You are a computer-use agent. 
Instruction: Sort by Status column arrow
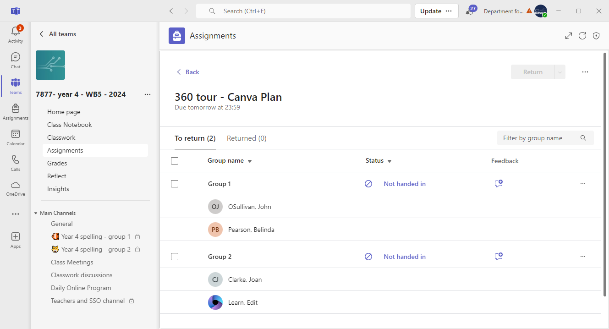pyautogui.click(x=390, y=161)
